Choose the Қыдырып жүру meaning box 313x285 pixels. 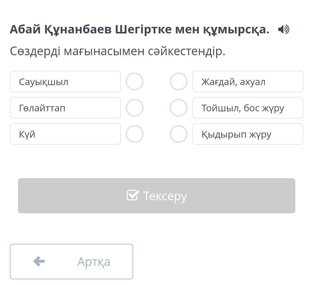pyautogui.click(x=248, y=134)
